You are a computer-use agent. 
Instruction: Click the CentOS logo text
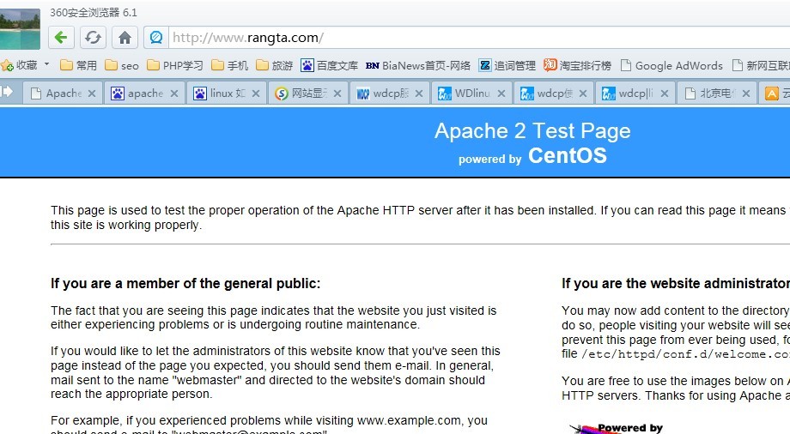[568, 155]
